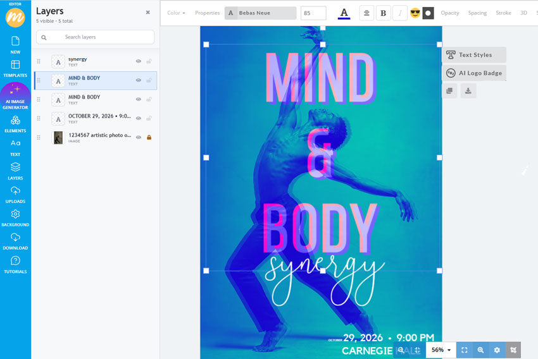The image size is (538, 359).
Task: Click the download arrow icon beside canvas
Action: [x=468, y=91]
